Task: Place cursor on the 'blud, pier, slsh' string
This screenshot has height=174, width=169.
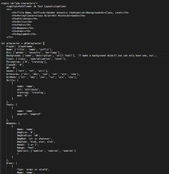Action: [x=41, y=142]
